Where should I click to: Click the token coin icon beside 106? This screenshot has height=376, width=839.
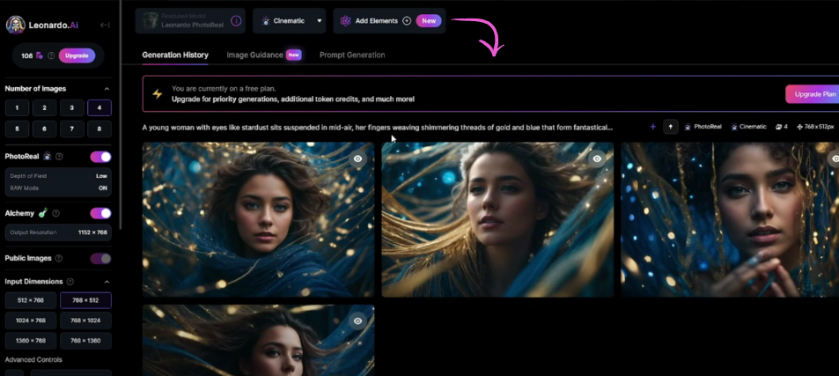(x=40, y=55)
